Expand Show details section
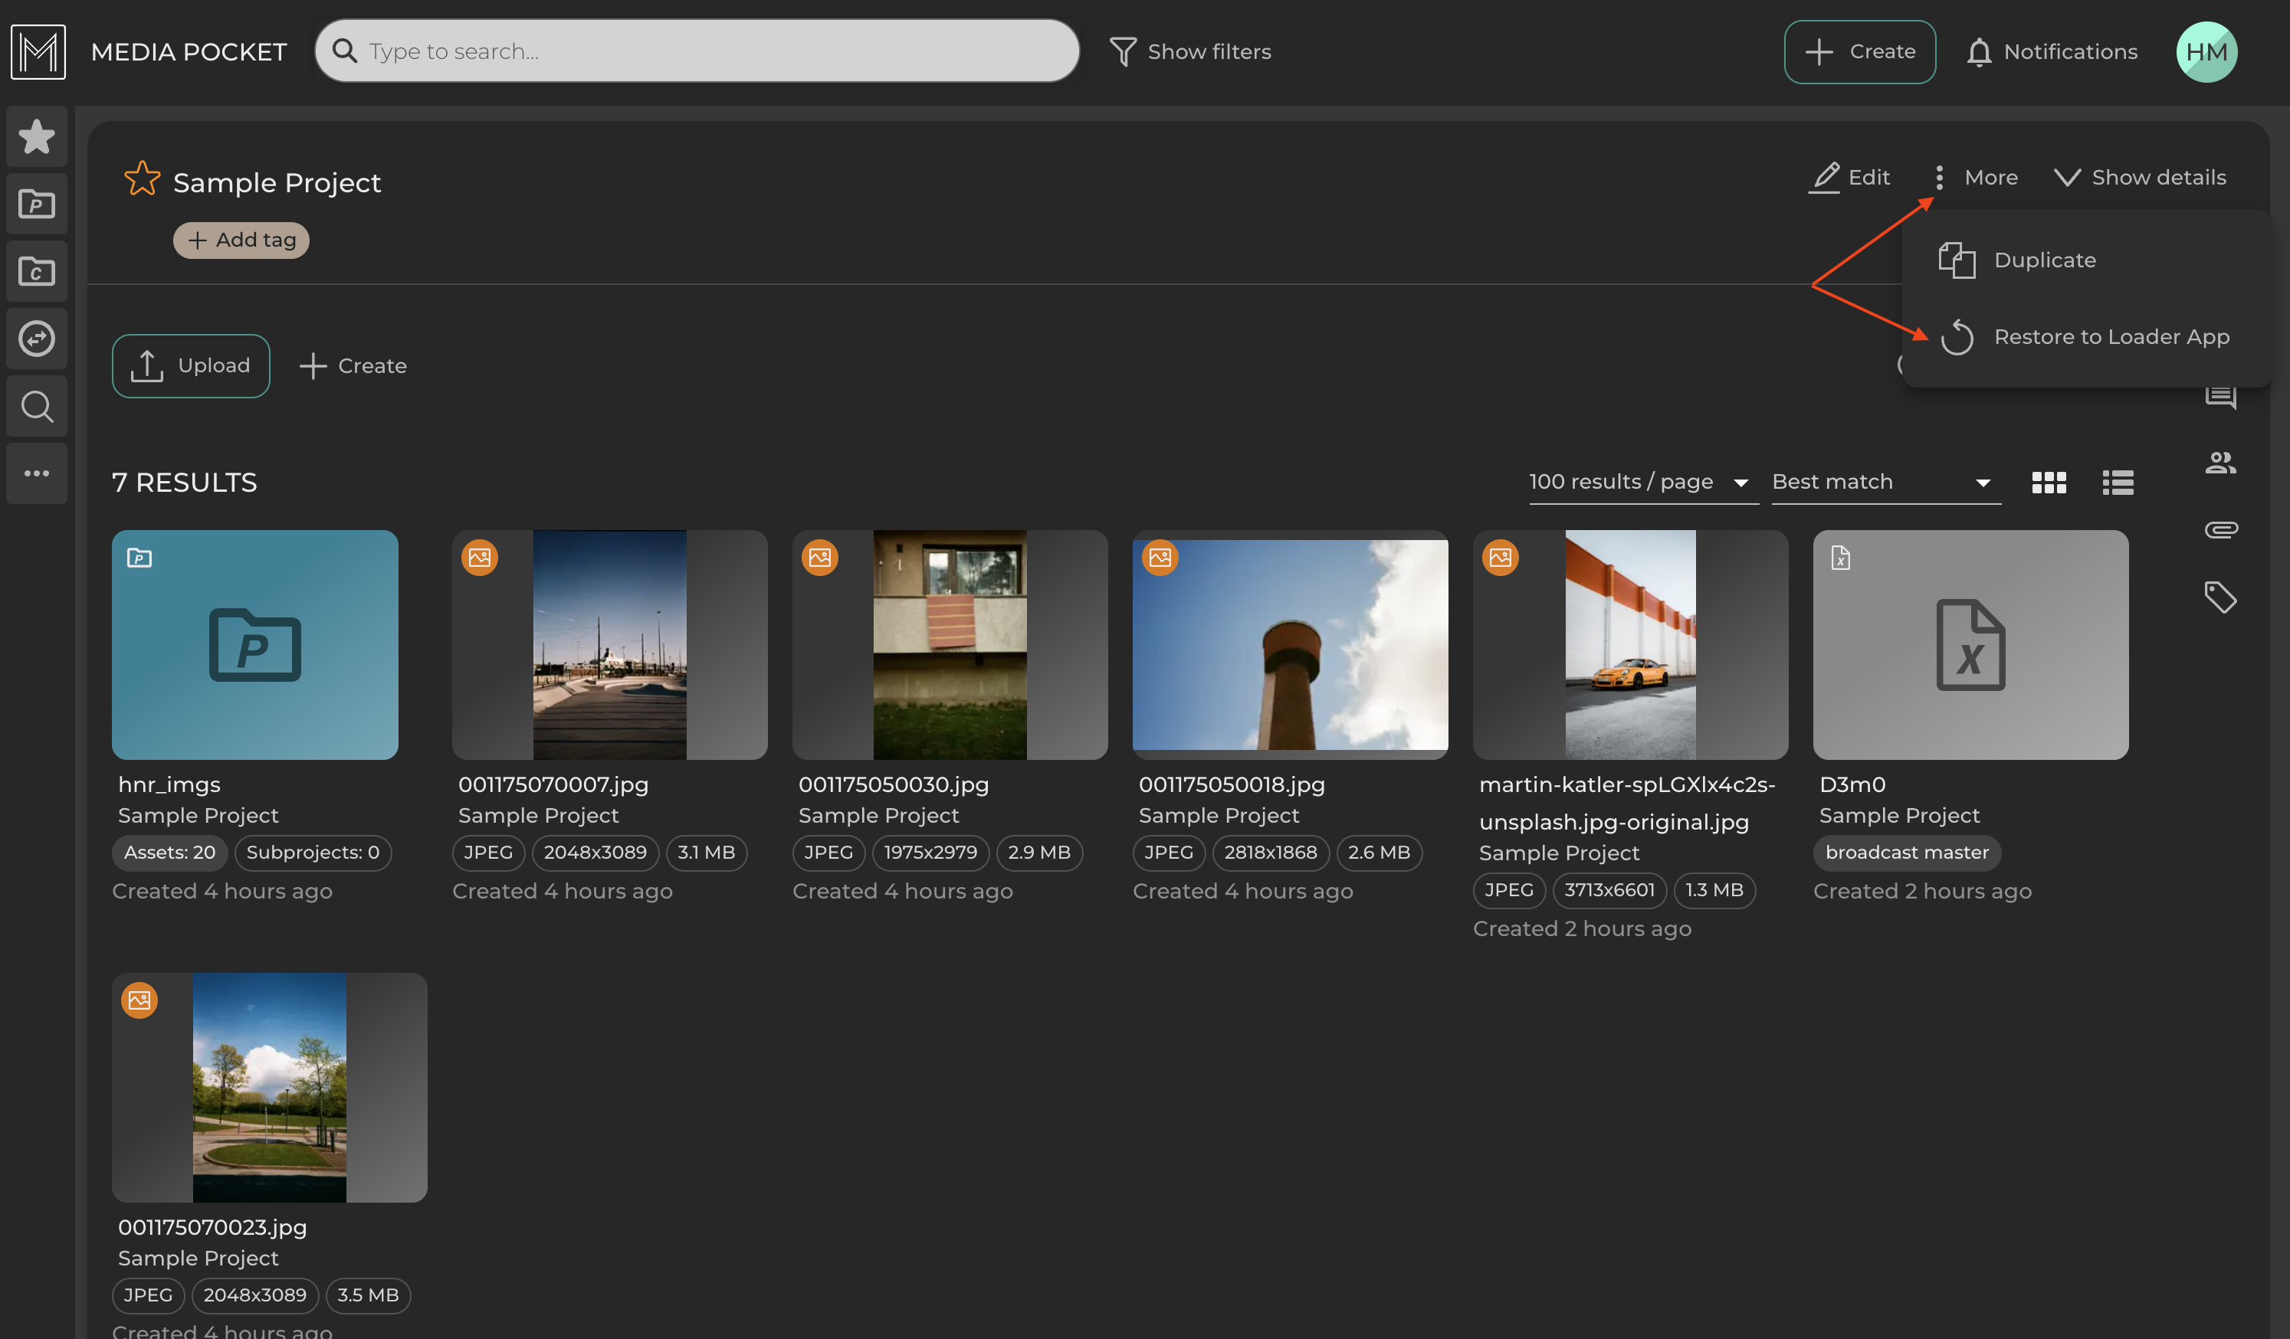 point(2140,178)
